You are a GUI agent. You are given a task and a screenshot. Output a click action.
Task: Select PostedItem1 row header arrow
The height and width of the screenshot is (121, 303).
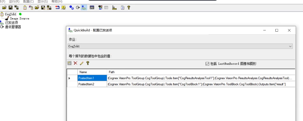click(x=72, y=78)
